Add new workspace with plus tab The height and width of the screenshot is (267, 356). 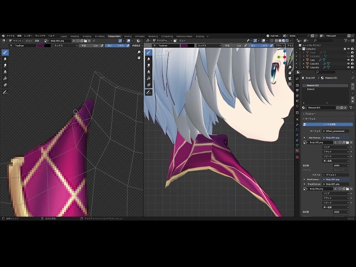pyautogui.click(x=207, y=36)
